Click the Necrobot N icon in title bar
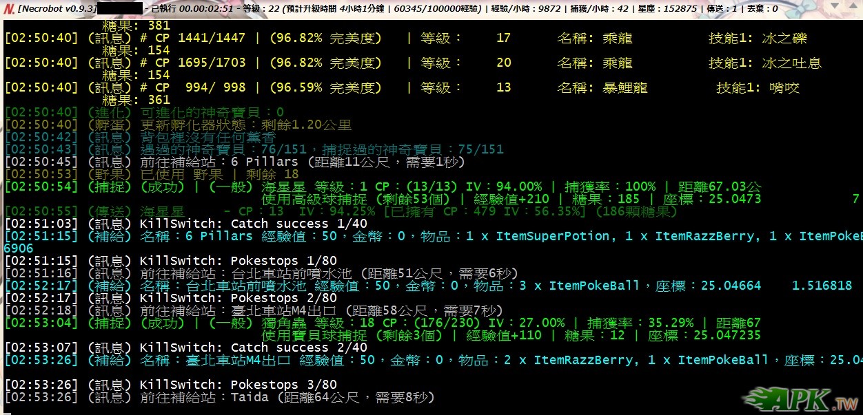863x415 pixels. click(x=8, y=8)
